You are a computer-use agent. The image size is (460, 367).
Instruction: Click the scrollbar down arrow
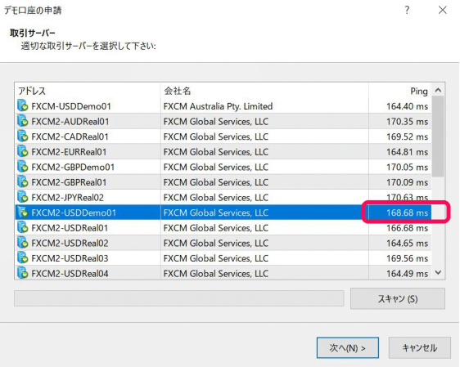[438, 273]
